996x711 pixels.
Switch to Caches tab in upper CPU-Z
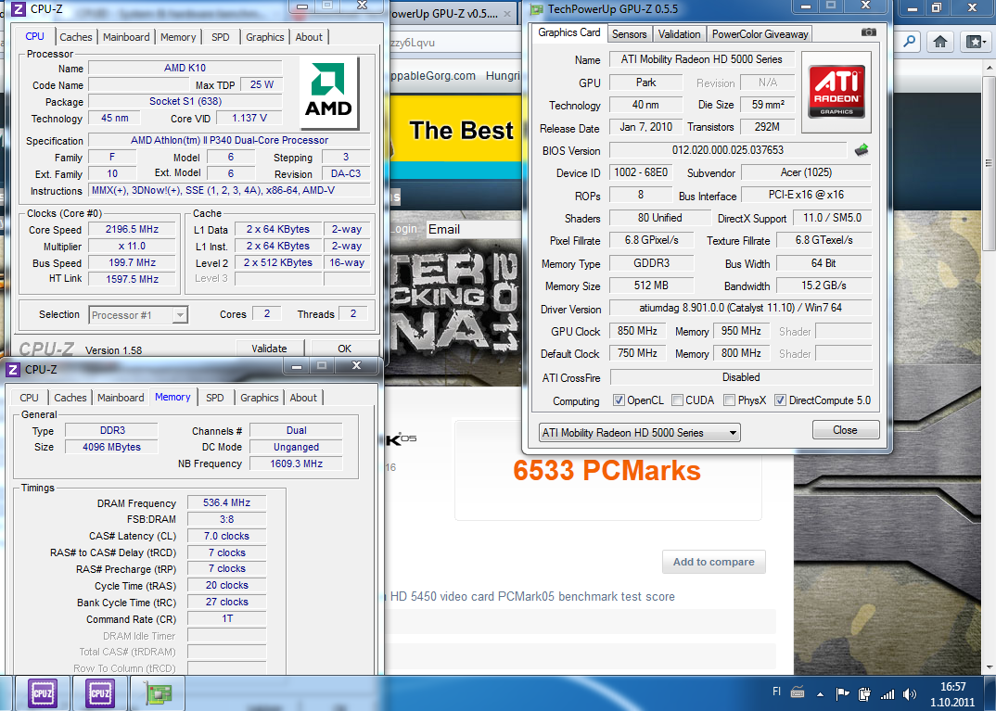coord(76,37)
